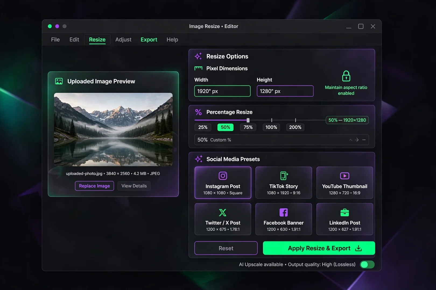Image resolution: width=436 pixels, height=290 pixels.
Task: Click the Reset button
Action: (x=226, y=248)
